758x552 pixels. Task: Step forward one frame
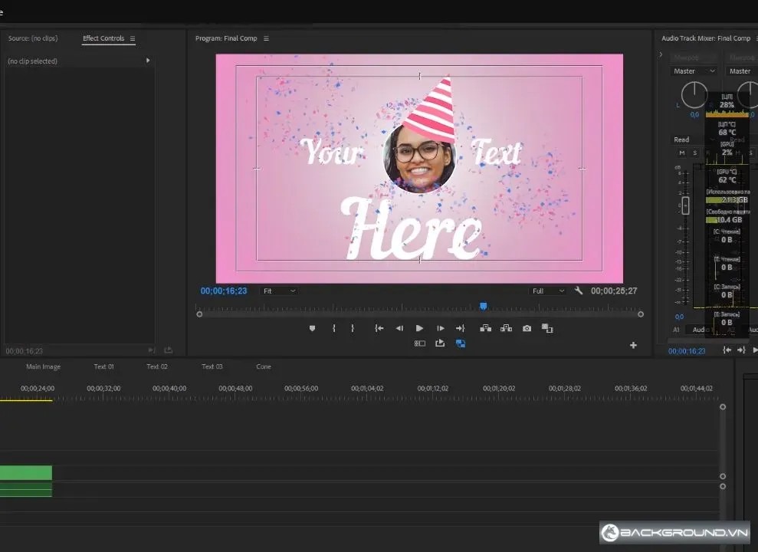click(x=441, y=328)
